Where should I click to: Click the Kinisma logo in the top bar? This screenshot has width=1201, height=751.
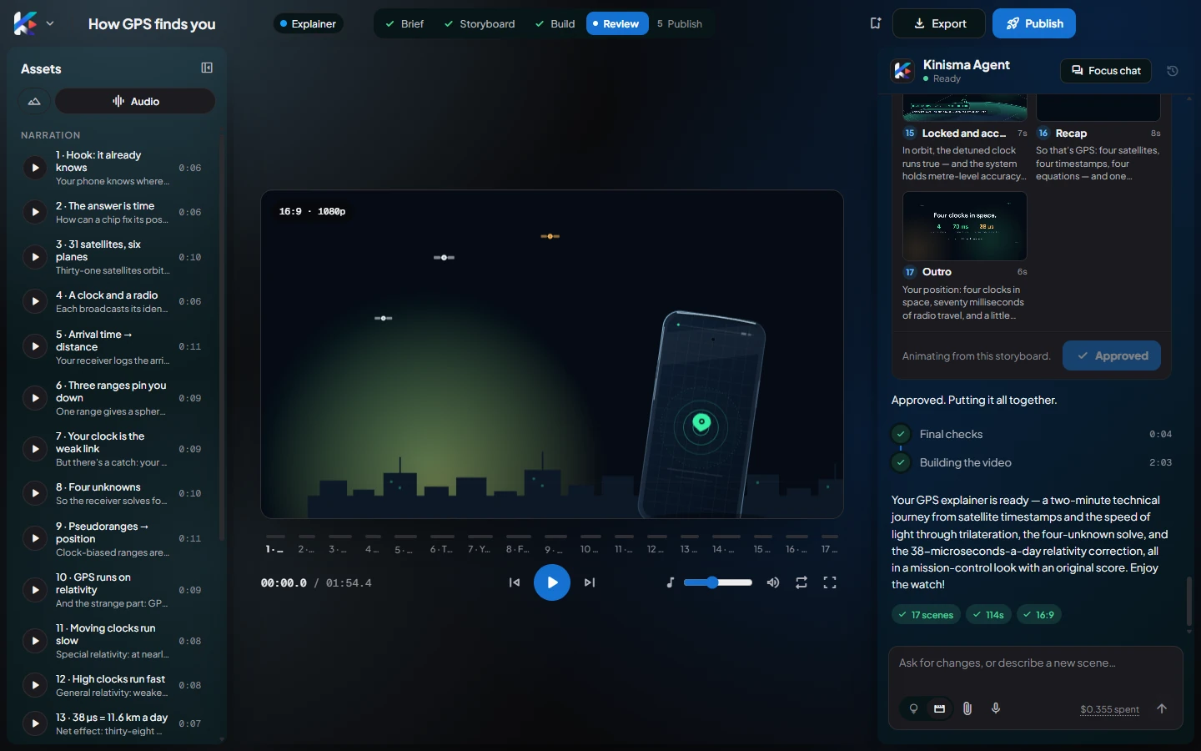[25, 23]
